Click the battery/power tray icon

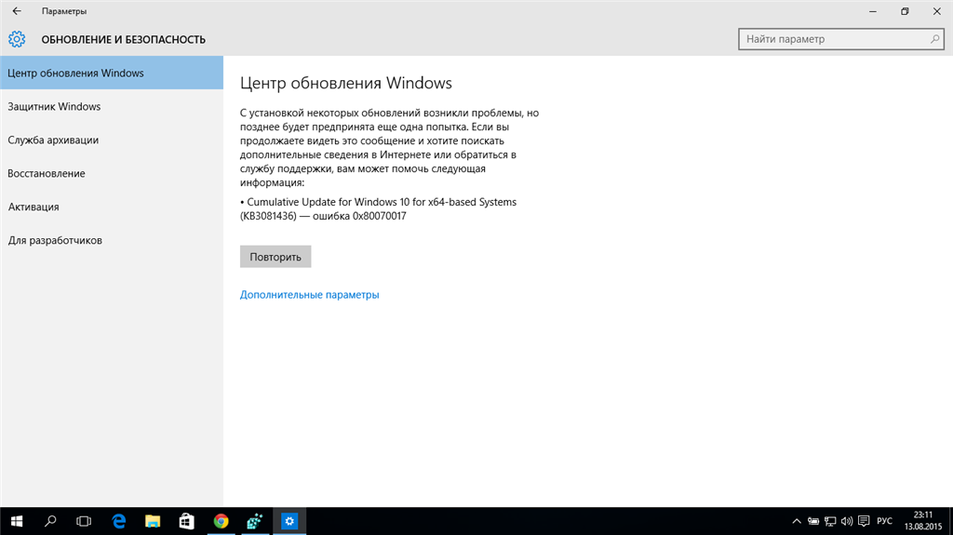[x=813, y=521]
